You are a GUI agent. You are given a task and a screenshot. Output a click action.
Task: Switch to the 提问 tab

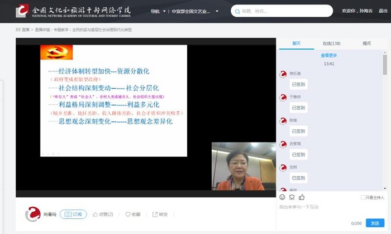click(366, 43)
